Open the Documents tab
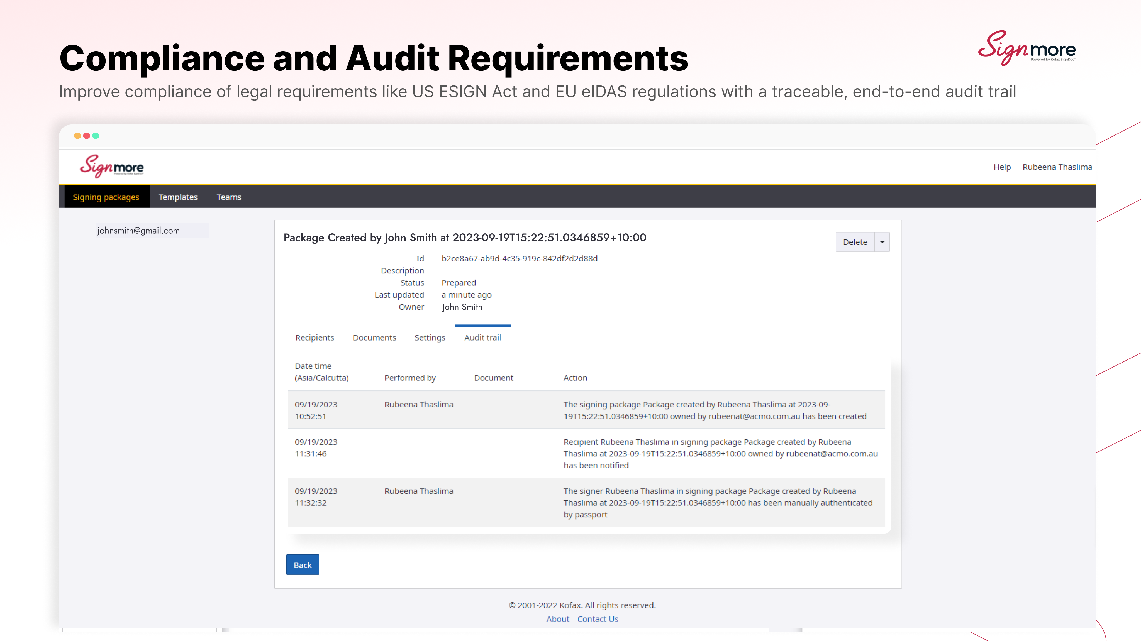This screenshot has height=641, width=1141. [374, 337]
